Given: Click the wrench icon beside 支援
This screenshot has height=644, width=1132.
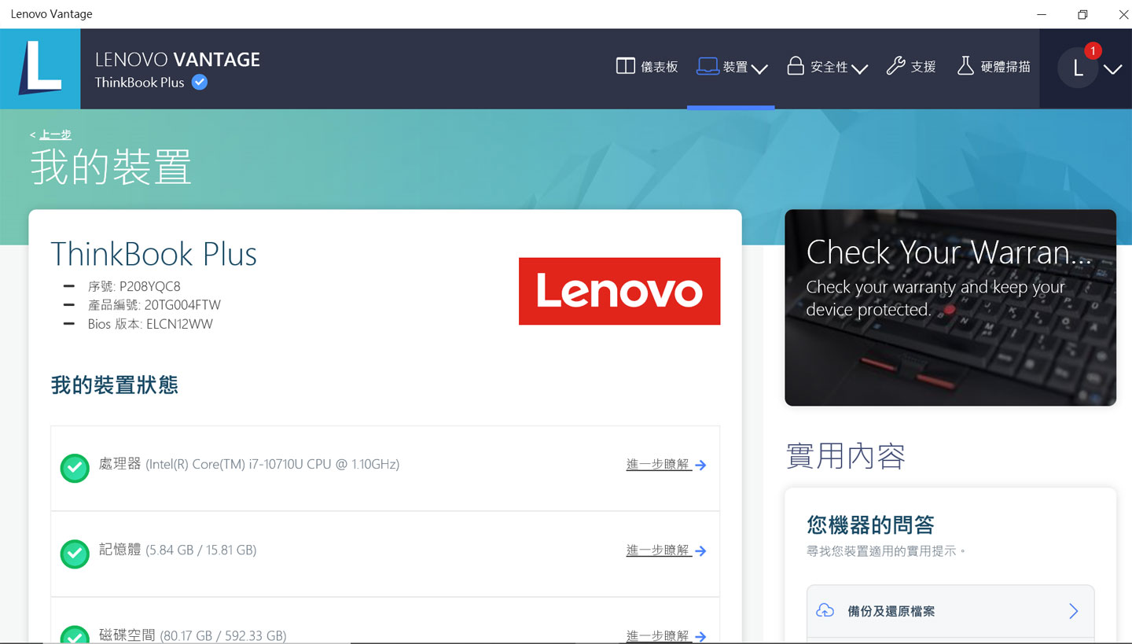Looking at the screenshot, I should pyautogui.click(x=895, y=66).
